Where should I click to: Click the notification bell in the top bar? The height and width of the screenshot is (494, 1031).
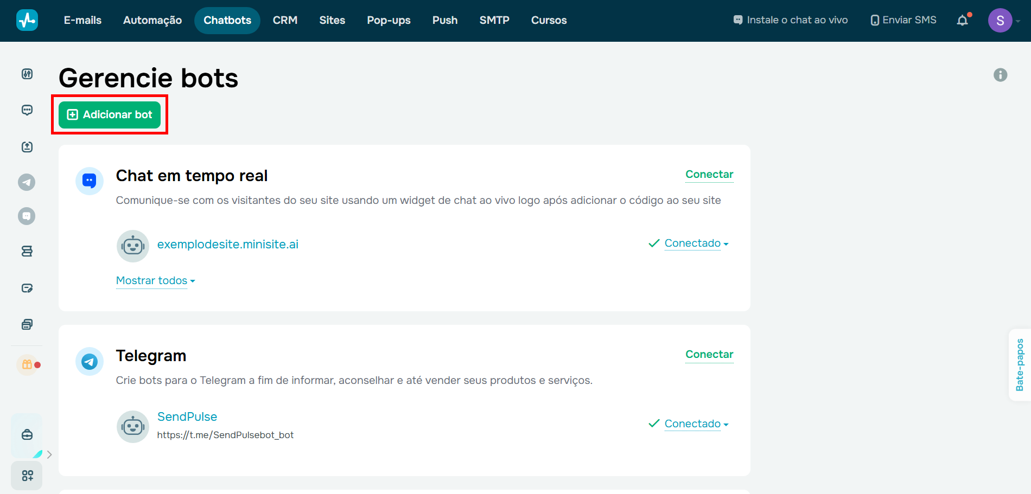pyautogui.click(x=963, y=20)
